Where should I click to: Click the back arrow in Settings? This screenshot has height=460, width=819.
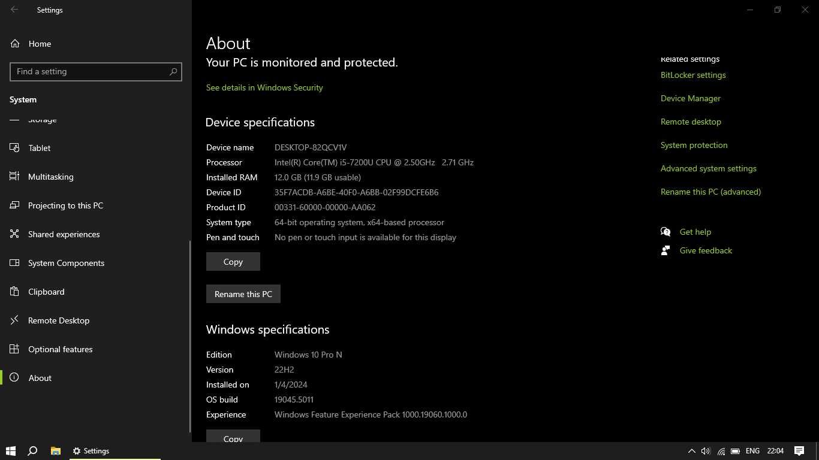14,10
